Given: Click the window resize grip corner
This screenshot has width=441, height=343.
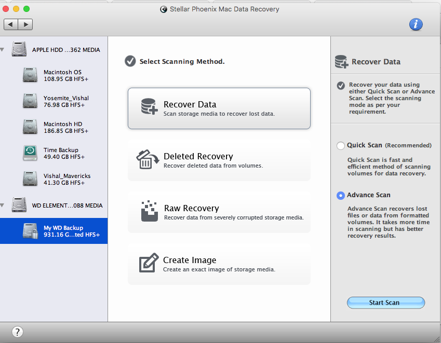Looking at the screenshot, I should point(437,339).
